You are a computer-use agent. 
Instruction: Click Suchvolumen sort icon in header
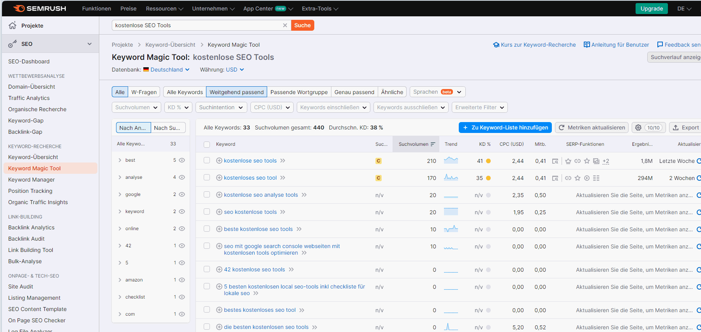pos(433,144)
